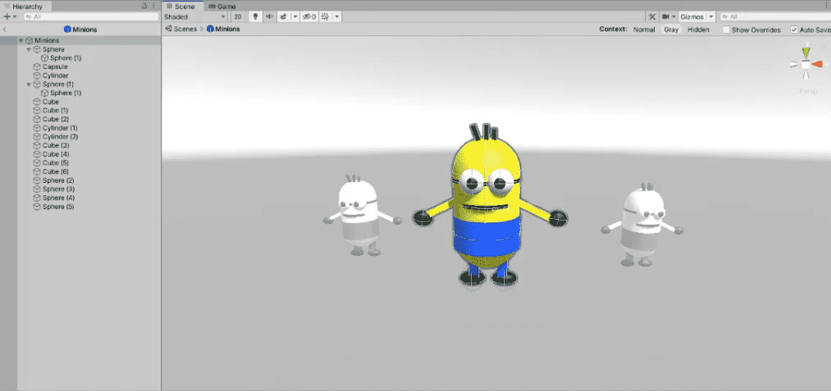Select Cube (5) in the Hierarchy
The width and height of the screenshot is (831, 391).
[x=55, y=163]
